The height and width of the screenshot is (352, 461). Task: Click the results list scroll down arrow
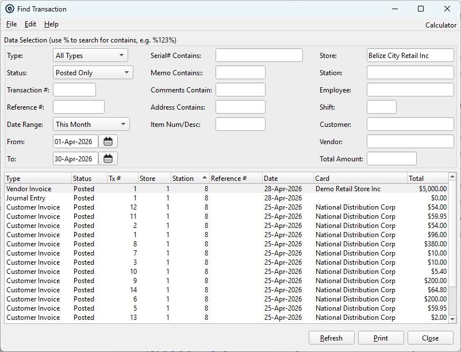pyautogui.click(x=452, y=319)
